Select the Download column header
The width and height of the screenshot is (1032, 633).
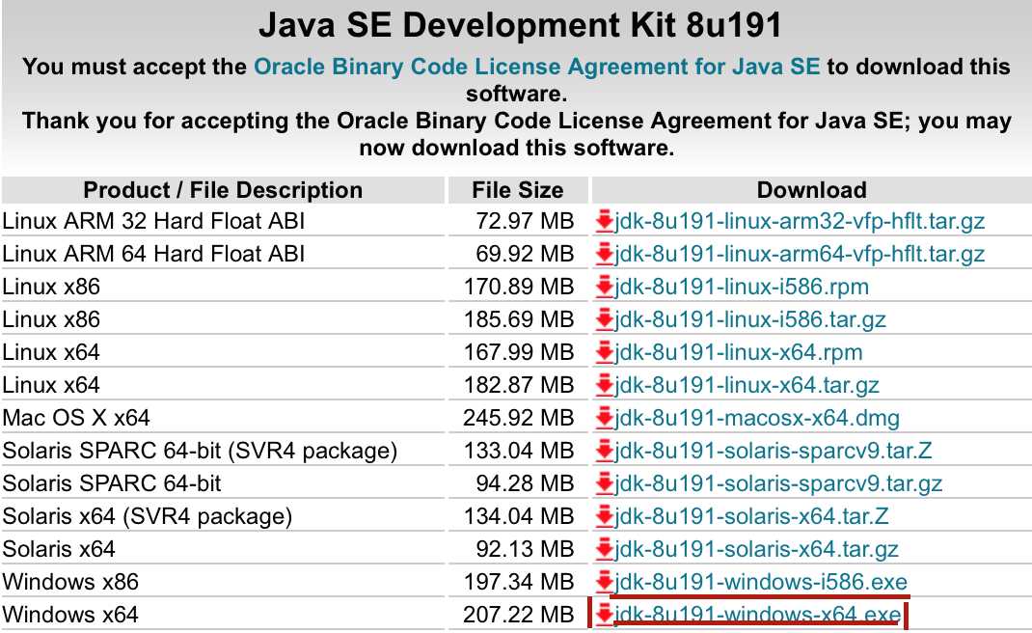(811, 190)
